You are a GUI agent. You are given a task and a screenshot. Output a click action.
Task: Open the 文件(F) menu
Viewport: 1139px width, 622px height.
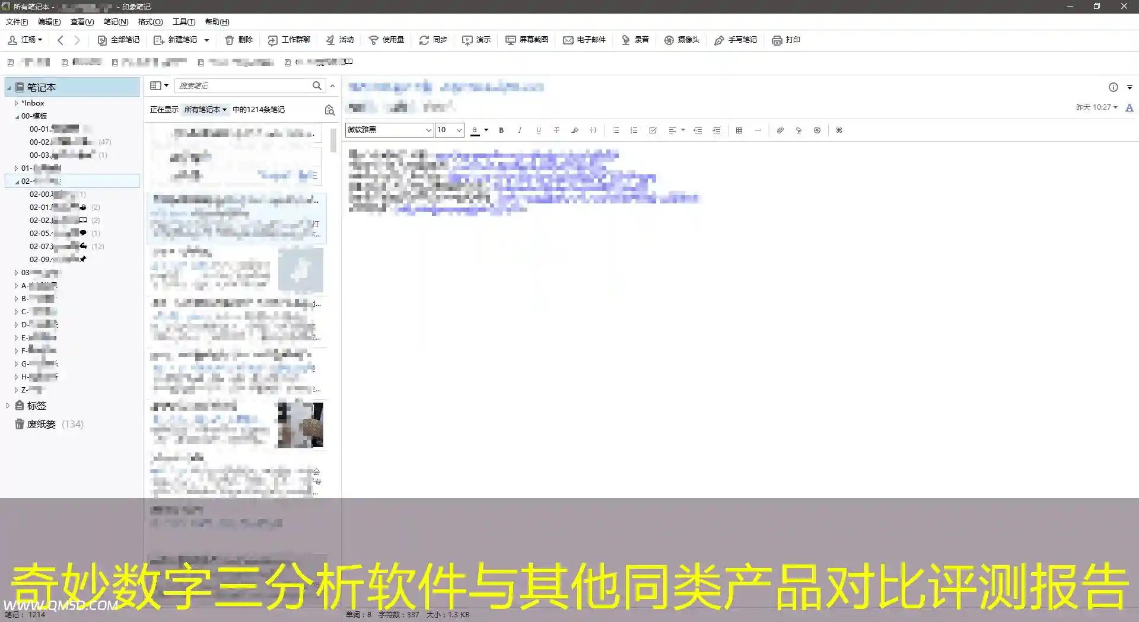17,22
